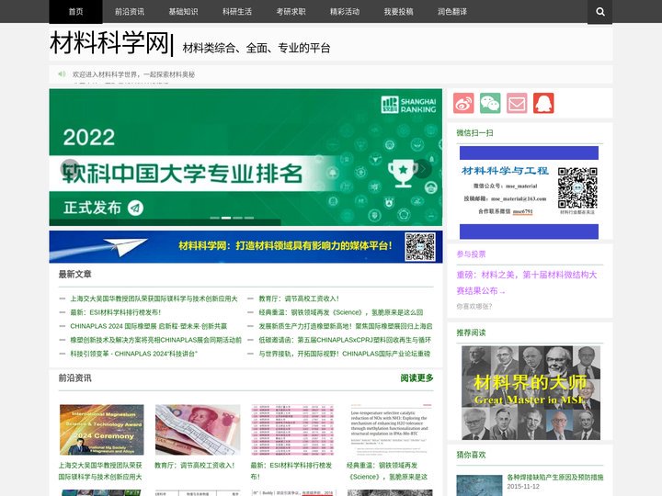Click the green speaker announcement icon

click(x=62, y=74)
